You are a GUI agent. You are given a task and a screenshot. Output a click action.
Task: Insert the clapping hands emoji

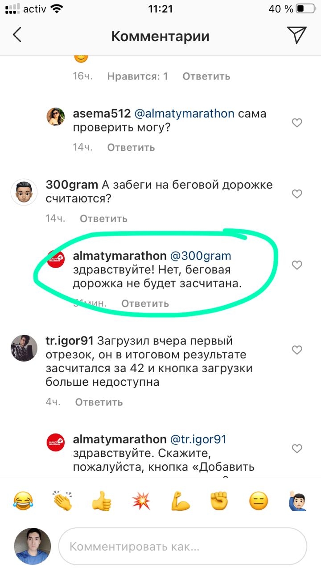click(62, 500)
